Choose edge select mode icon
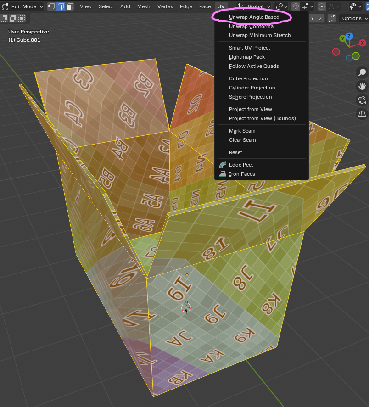This screenshot has width=369, height=407. pyautogui.click(x=60, y=6)
